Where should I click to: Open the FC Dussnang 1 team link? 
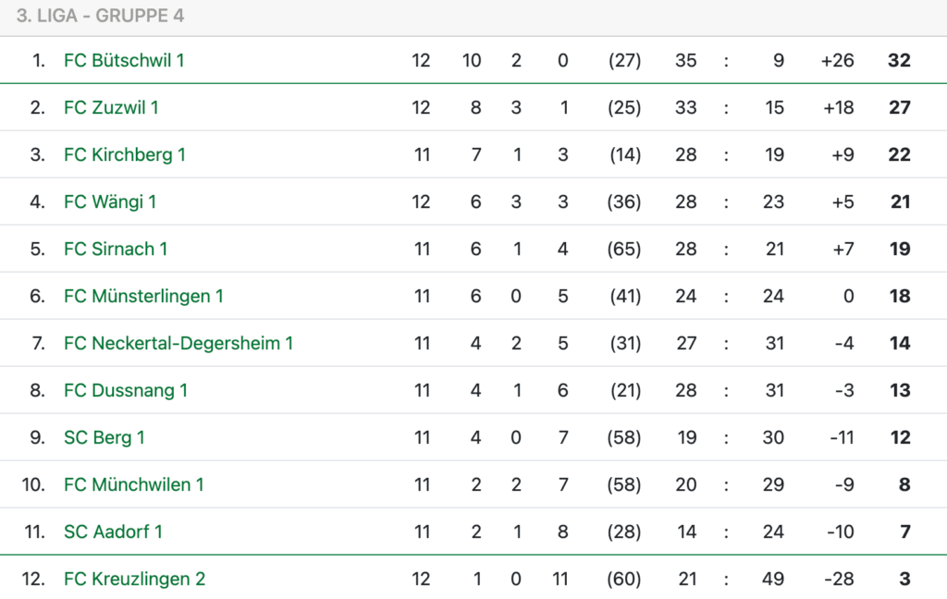coord(126,390)
